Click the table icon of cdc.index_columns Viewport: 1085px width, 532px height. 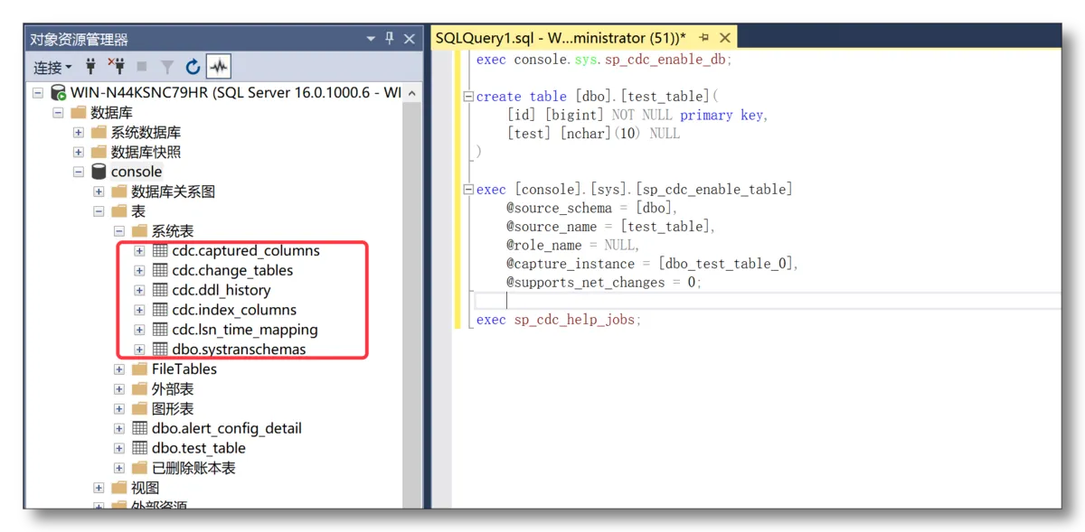[160, 310]
